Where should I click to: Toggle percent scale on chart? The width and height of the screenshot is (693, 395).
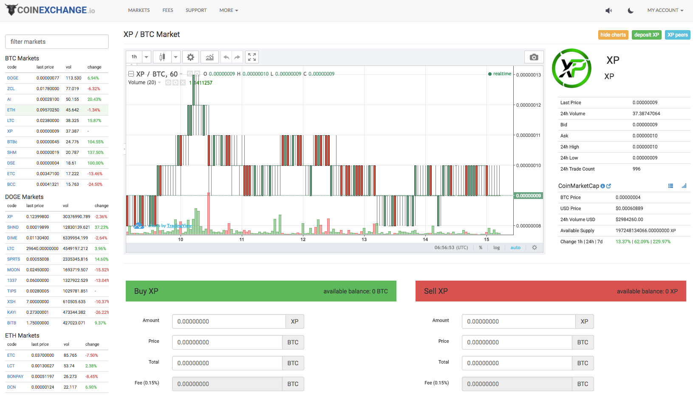pyautogui.click(x=481, y=247)
